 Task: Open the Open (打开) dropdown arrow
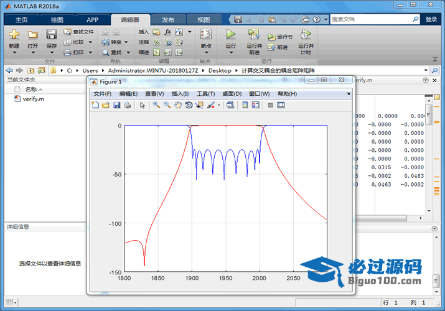tap(33, 52)
